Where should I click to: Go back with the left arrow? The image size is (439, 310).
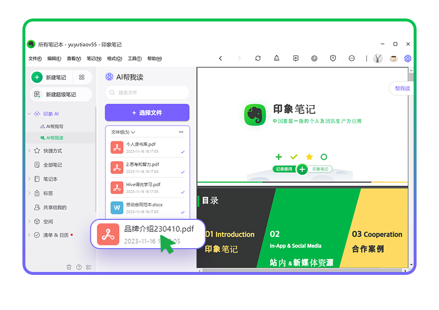(x=220, y=58)
